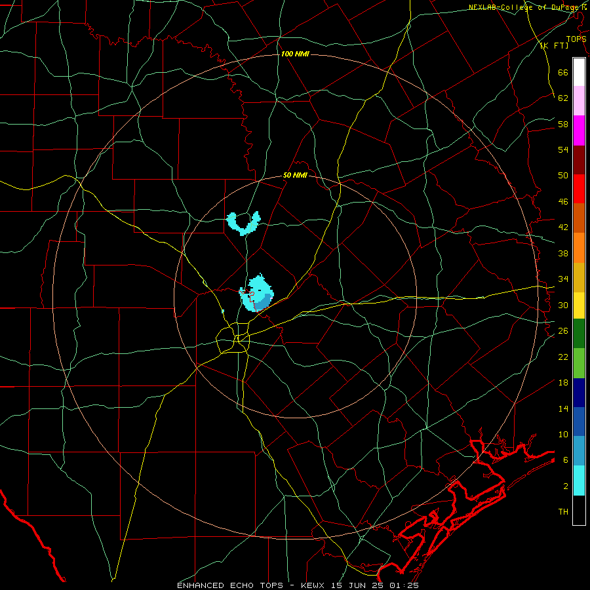Click legend value '26'
Screen dimensions: 590x590
tap(563, 331)
